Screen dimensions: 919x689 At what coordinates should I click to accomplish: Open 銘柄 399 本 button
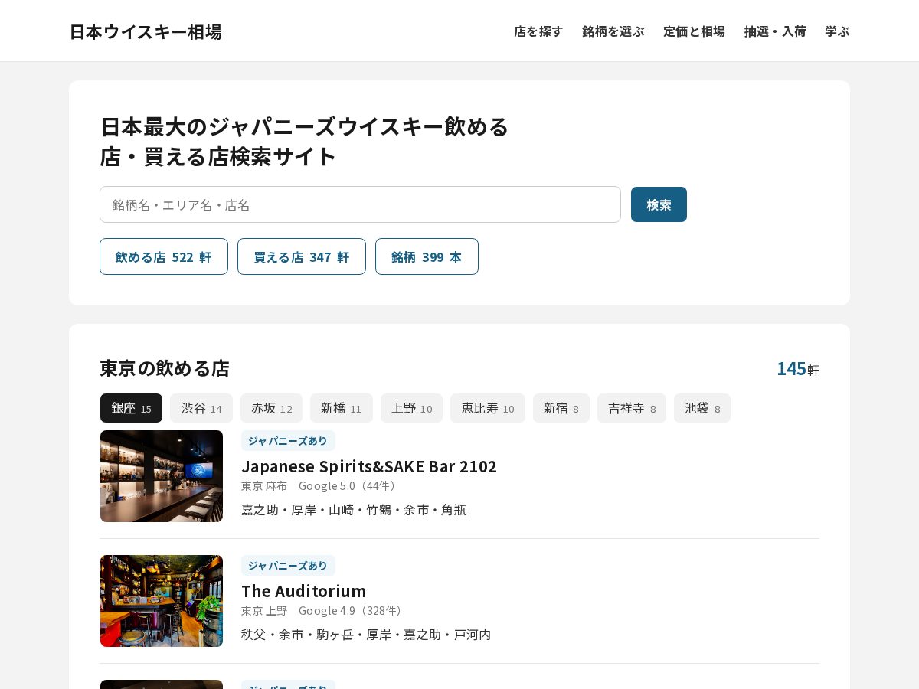(x=427, y=256)
